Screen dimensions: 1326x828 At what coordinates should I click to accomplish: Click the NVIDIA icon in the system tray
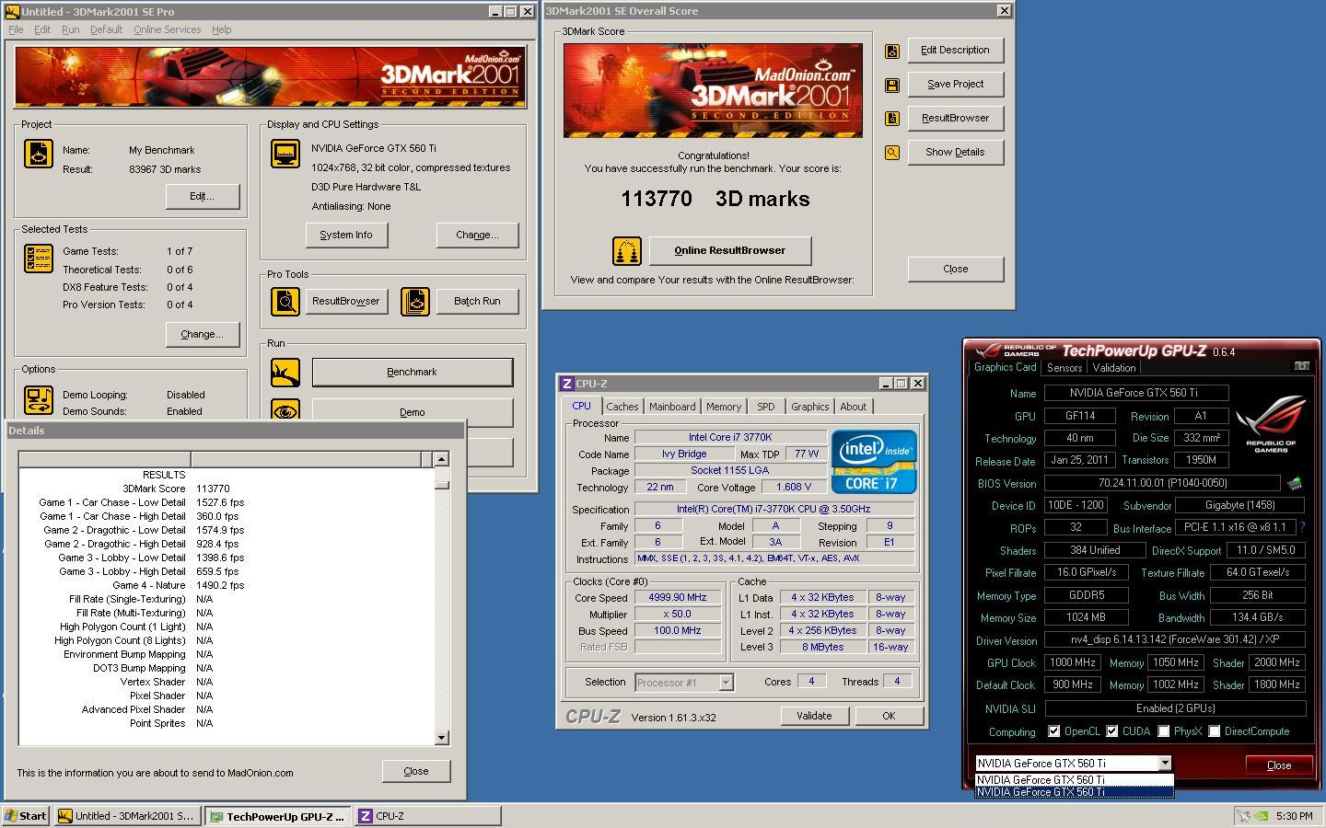1262,815
